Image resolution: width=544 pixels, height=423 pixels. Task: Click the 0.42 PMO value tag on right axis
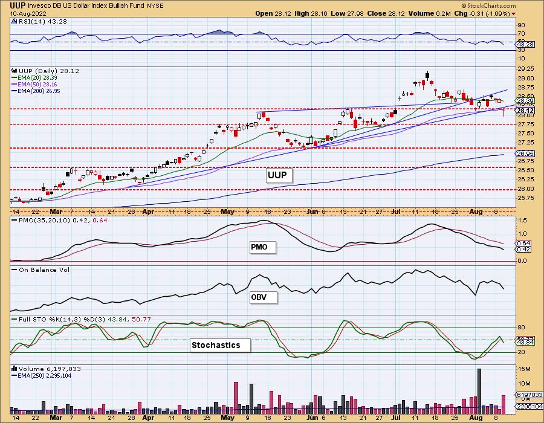tap(523, 250)
